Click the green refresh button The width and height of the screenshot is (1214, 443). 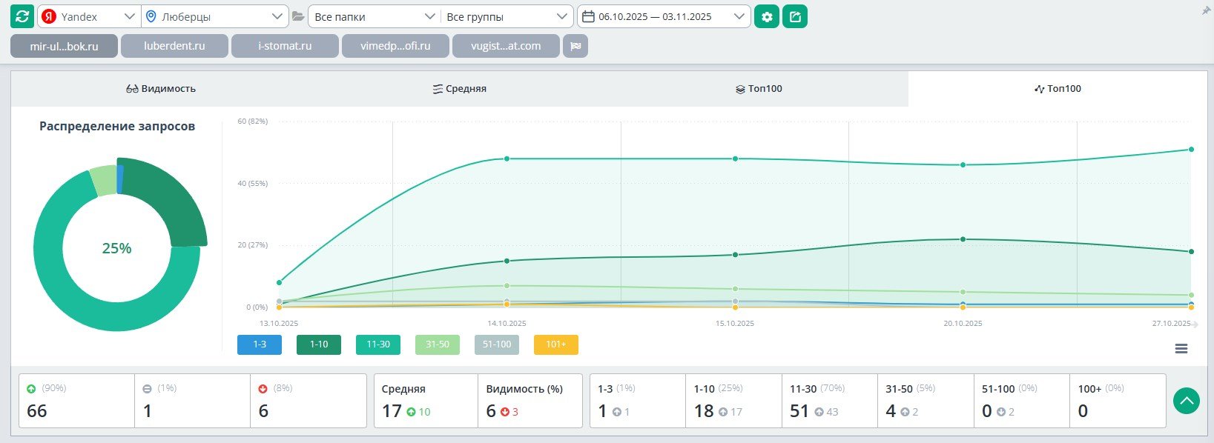click(22, 16)
